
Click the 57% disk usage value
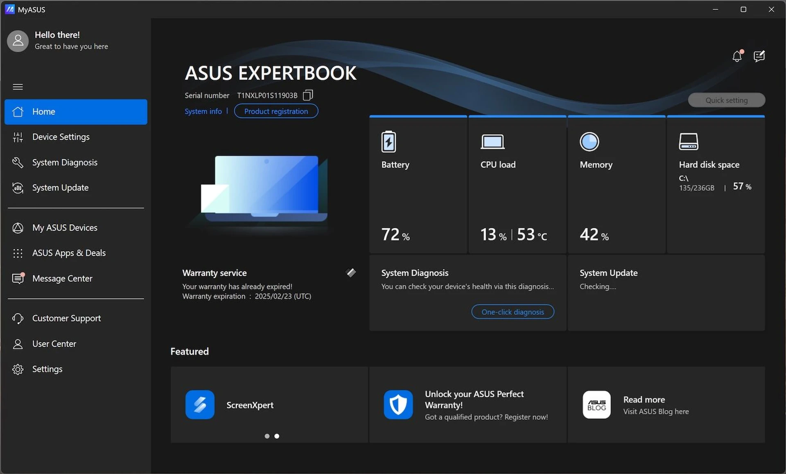tap(742, 186)
